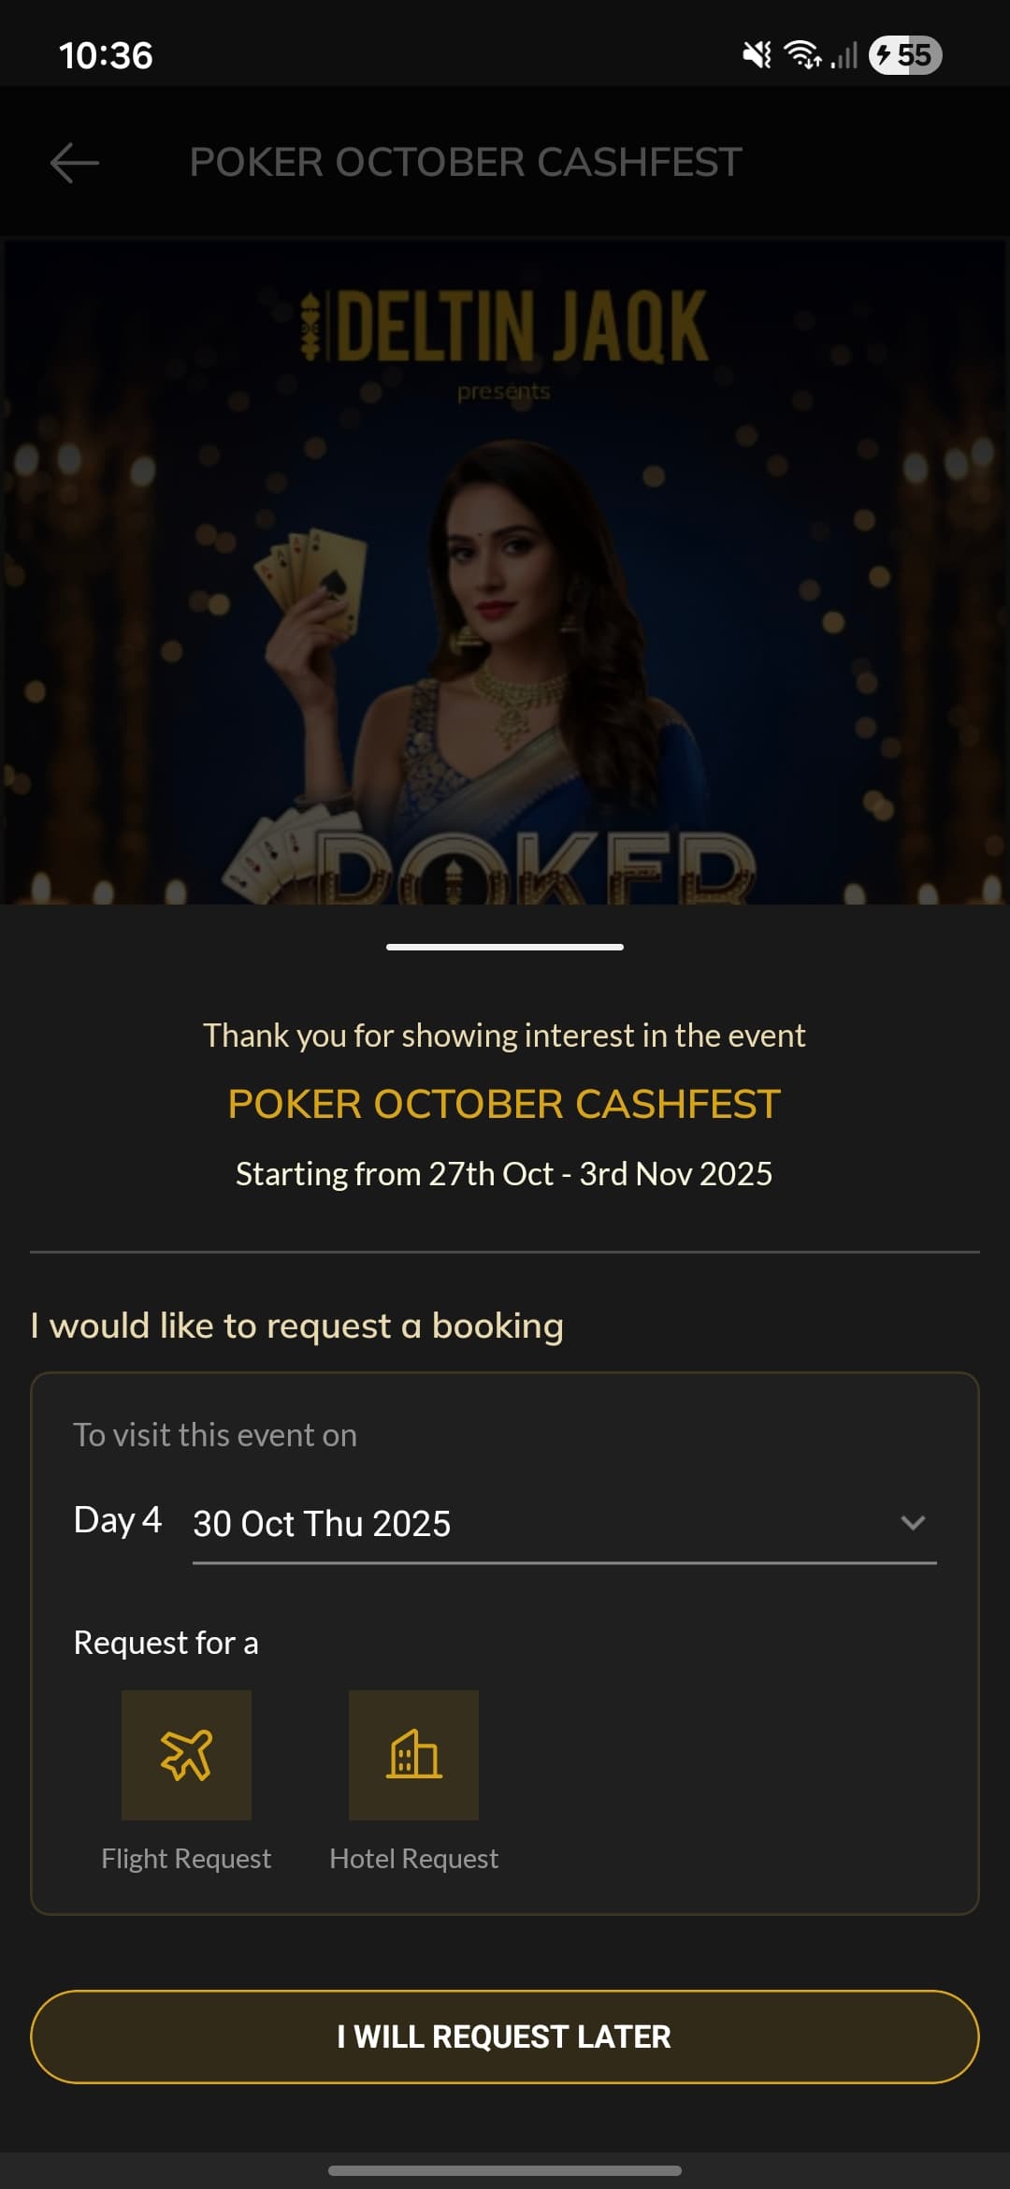Tap the Hotel Request label
The height and width of the screenshot is (2189, 1010).
pos(413,1859)
